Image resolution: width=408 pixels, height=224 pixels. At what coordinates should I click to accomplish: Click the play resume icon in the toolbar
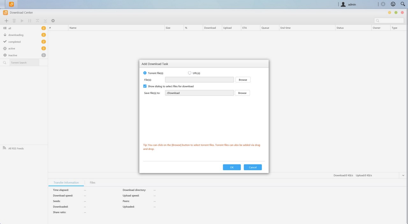[x=22, y=21]
